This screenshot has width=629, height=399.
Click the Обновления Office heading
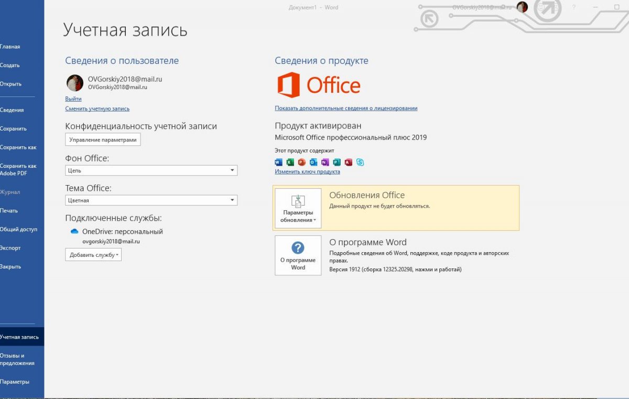pos(367,195)
